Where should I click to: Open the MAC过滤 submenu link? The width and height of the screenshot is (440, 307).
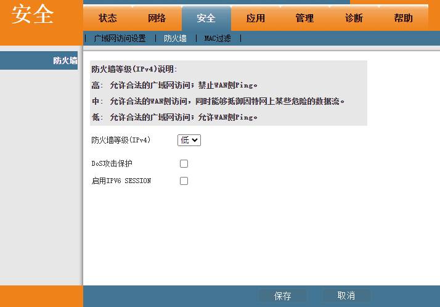pyautogui.click(x=218, y=38)
